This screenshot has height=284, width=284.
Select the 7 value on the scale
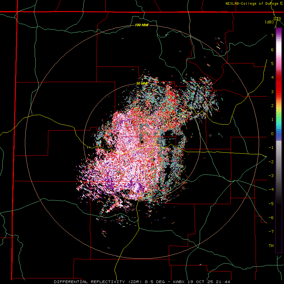point(272,35)
